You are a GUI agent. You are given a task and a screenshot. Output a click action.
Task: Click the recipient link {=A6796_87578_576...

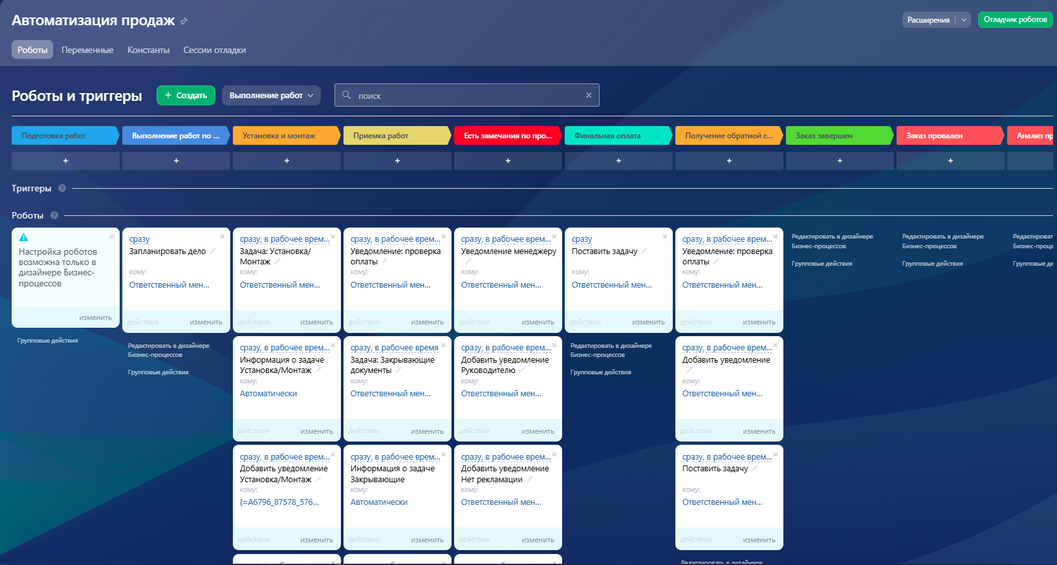click(279, 502)
